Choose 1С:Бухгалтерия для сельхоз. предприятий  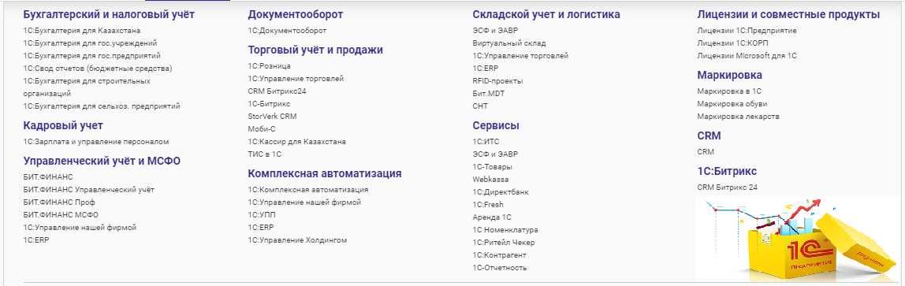(x=102, y=106)
